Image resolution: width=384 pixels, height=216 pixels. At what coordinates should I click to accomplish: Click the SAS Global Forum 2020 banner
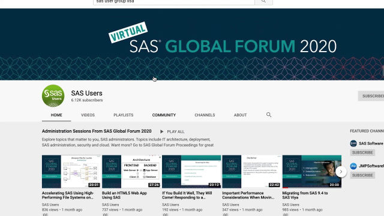(192, 44)
